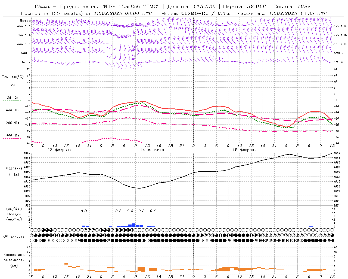Click the "Ветер" wind panel label
This screenshot has width=348, height=279.
point(25,21)
